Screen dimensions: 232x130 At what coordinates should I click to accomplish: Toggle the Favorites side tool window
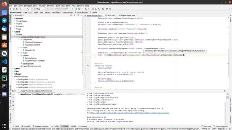tap(10, 118)
